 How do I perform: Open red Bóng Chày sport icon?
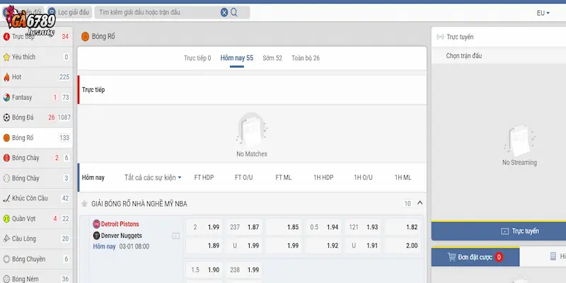point(6,158)
